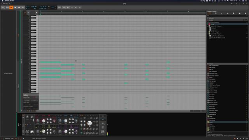This screenshot has width=249, height=140.
Task: Open the Play menu button left of Play
Action: 7,7
